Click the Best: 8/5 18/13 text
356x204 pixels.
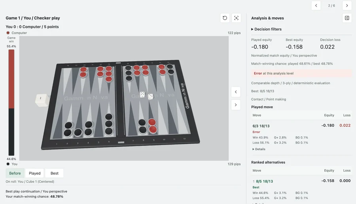click(263, 91)
